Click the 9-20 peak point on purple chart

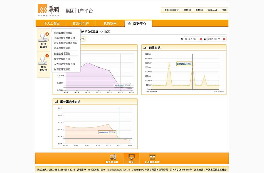click(x=88, y=63)
